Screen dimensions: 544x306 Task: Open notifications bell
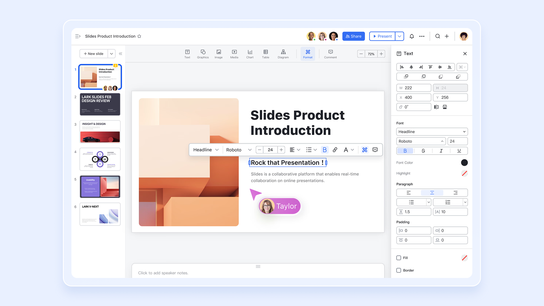click(x=412, y=36)
